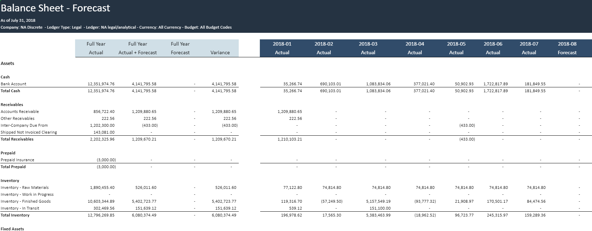Screen dimensions: 592x231
Task: Click the Company and Ledger parameters line
Action: [x=116, y=27]
